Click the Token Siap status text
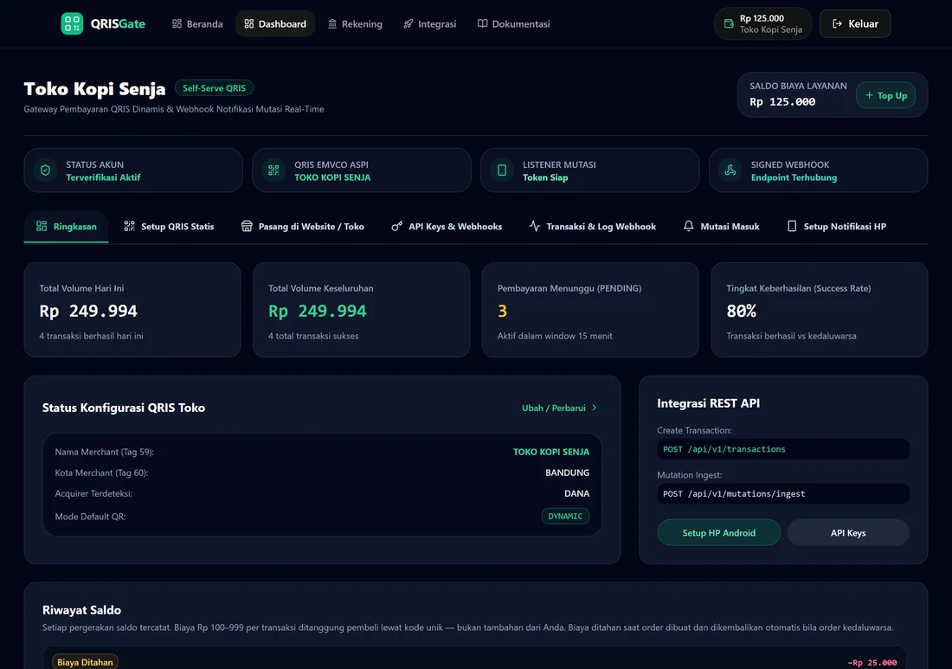 [545, 177]
